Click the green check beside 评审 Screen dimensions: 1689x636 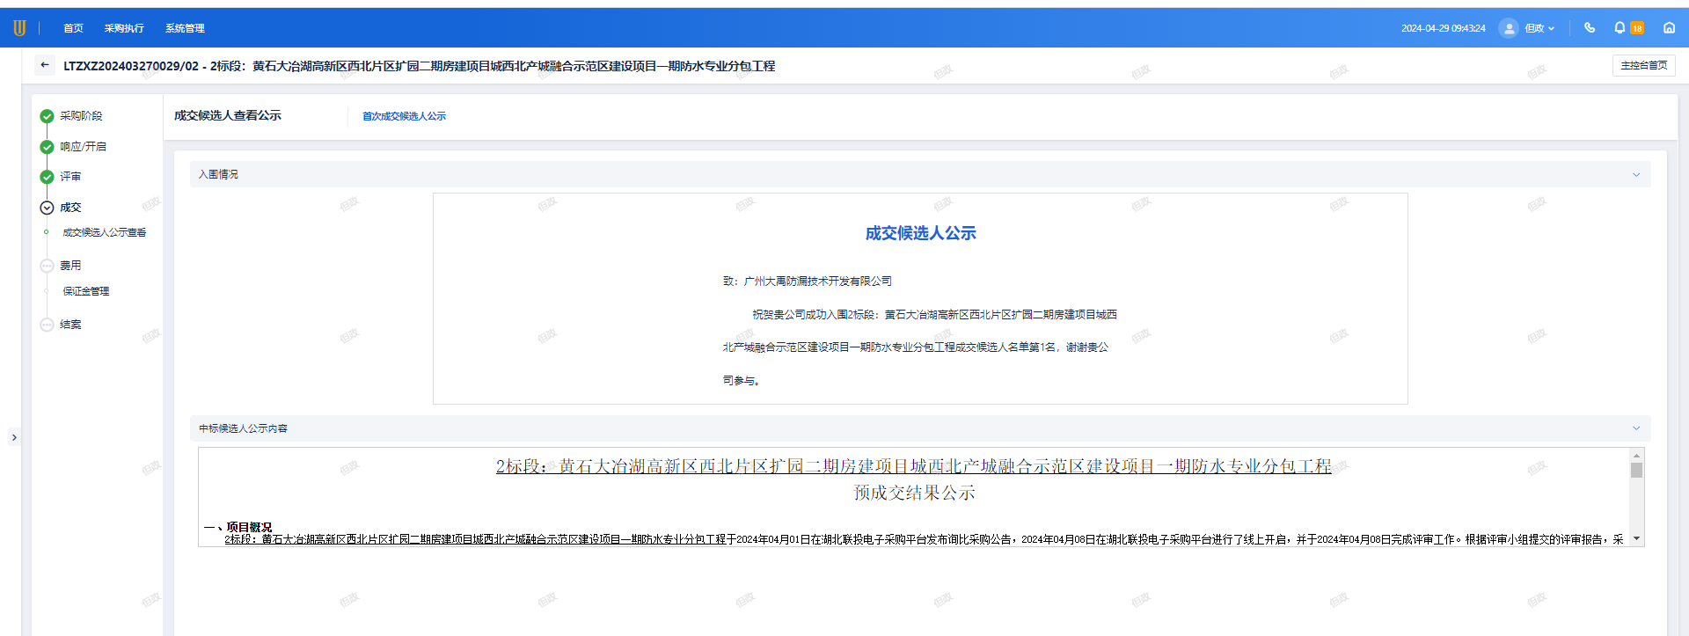click(48, 177)
